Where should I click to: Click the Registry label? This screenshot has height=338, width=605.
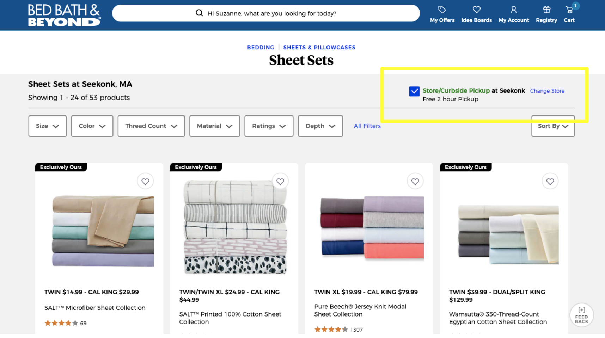click(546, 20)
